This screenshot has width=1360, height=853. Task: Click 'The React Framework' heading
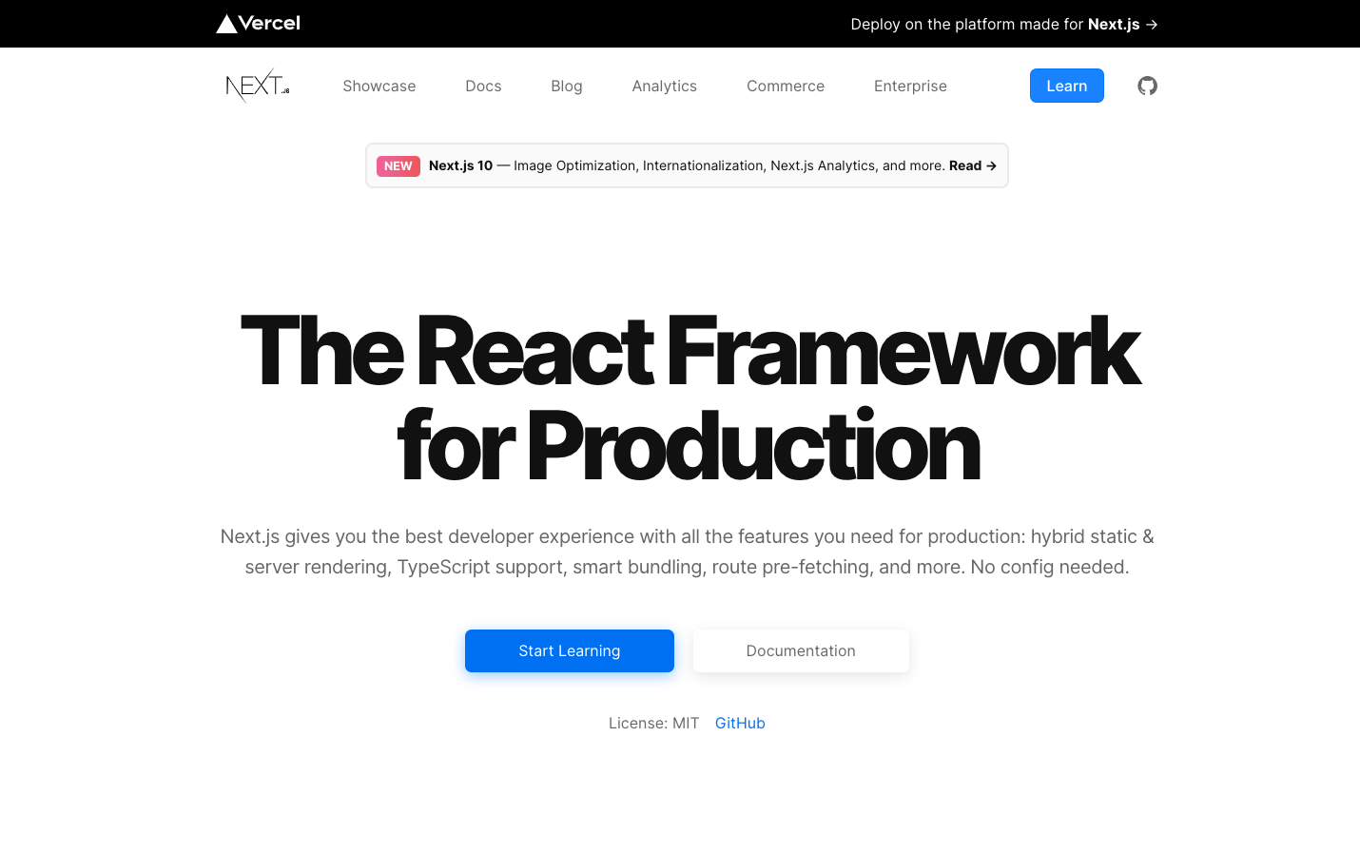coord(689,351)
